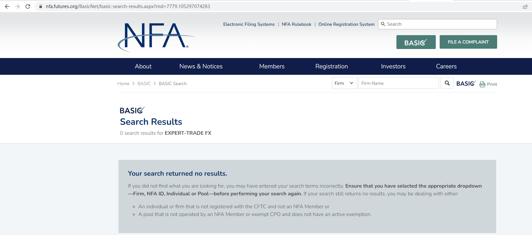Open the Investors menu
The height and width of the screenshot is (235, 532).
(393, 66)
